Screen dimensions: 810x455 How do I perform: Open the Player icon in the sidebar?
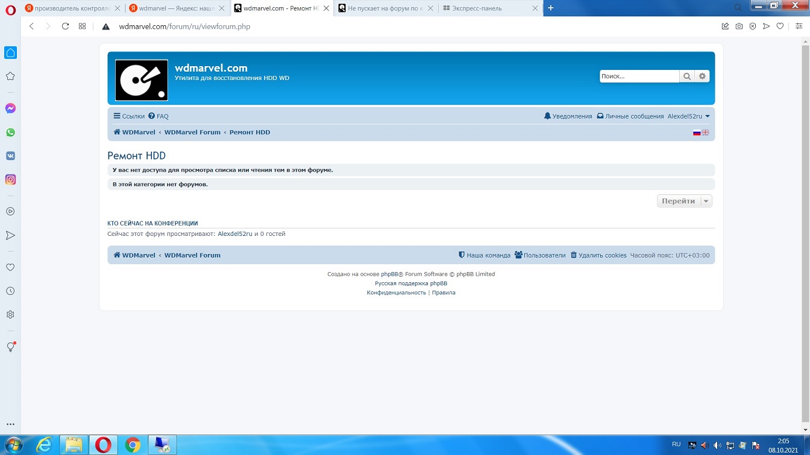10,211
